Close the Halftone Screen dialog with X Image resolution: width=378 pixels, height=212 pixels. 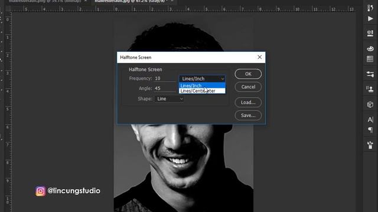pos(260,57)
